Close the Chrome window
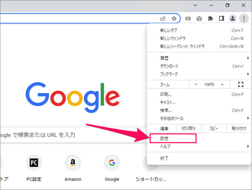Image resolution: width=252 pixels, height=190 pixels. click(x=243, y=5)
